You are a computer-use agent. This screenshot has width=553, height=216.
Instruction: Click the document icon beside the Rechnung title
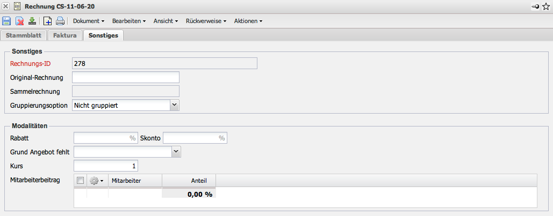[17, 6]
